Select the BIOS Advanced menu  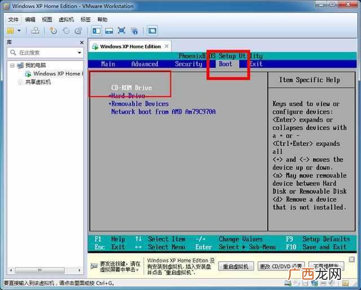coord(144,64)
